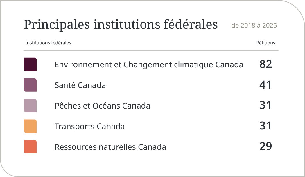This screenshot has height=177, width=305.
Task: Click the light lilac Pêches et Océans swatch
Action: pyautogui.click(x=30, y=106)
